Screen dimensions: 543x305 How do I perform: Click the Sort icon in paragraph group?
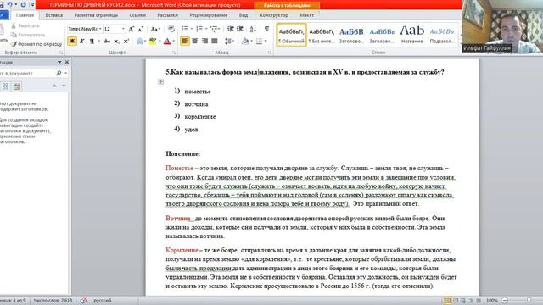pyautogui.click(x=253, y=29)
